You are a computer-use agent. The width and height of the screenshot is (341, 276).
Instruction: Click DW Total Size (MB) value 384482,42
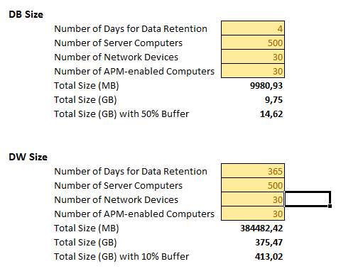(261, 228)
